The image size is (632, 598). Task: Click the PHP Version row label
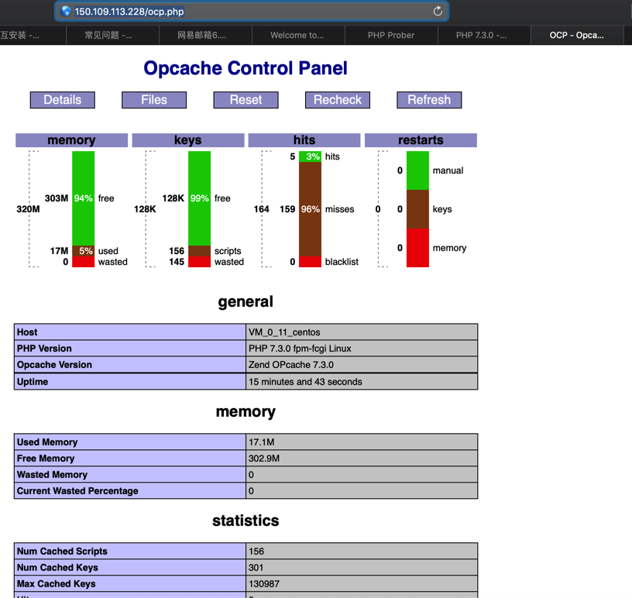click(x=44, y=349)
